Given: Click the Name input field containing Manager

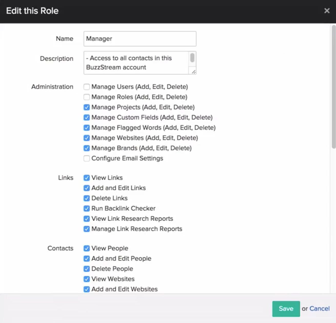Looking at the screenshot, I should pos(140,39).
